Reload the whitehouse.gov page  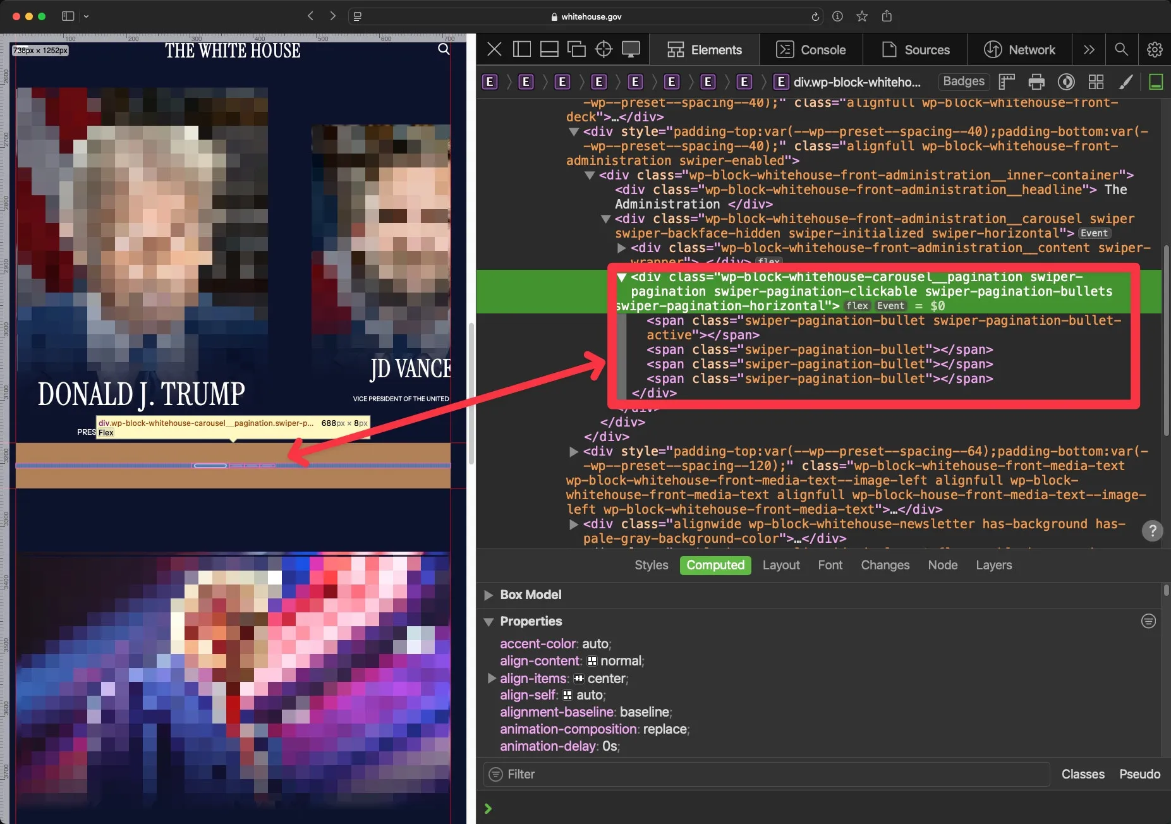tap(815, 16)
